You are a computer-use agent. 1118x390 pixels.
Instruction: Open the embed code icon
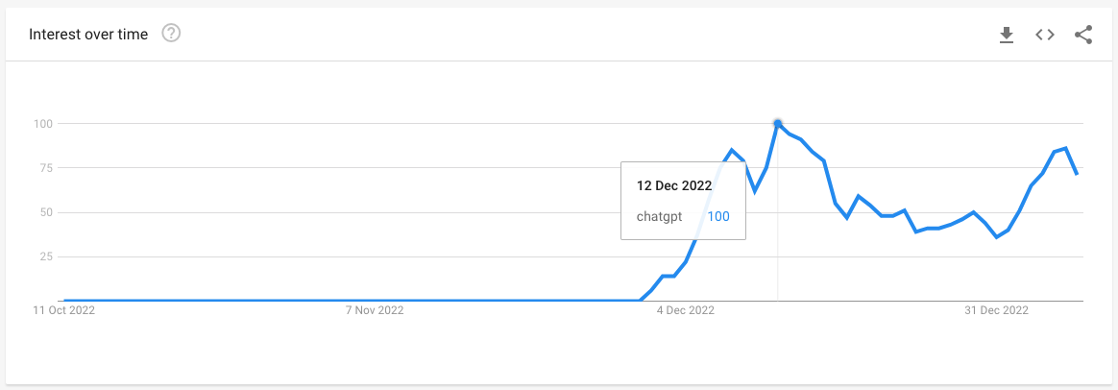click(x=1045, y=35)
